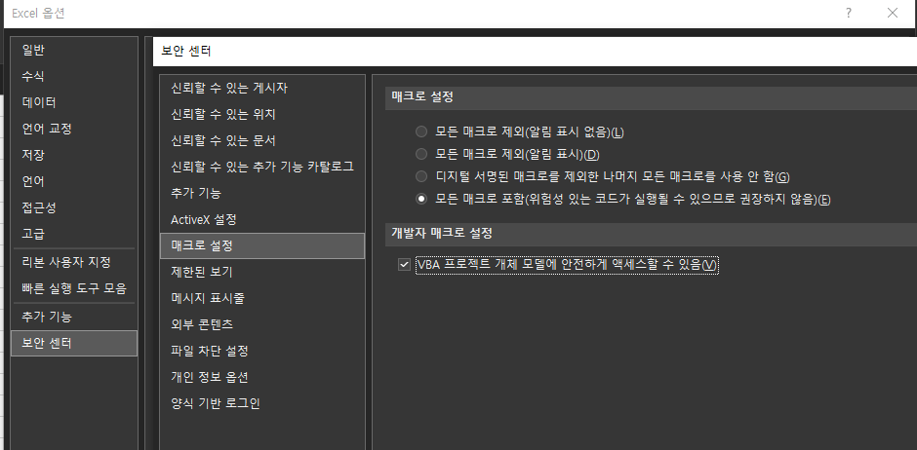Open 신뢰할 수 있는 게시자 page

(262, 88)
